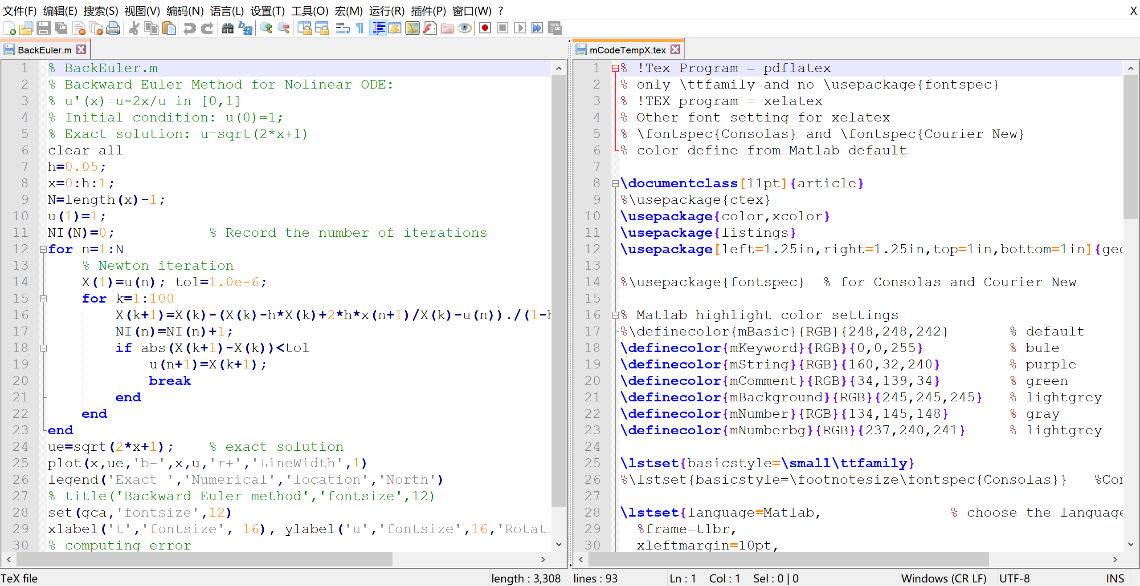Open the 语言(L) menu
Viewport: 1140px width, 586px height.
[227, 11]
